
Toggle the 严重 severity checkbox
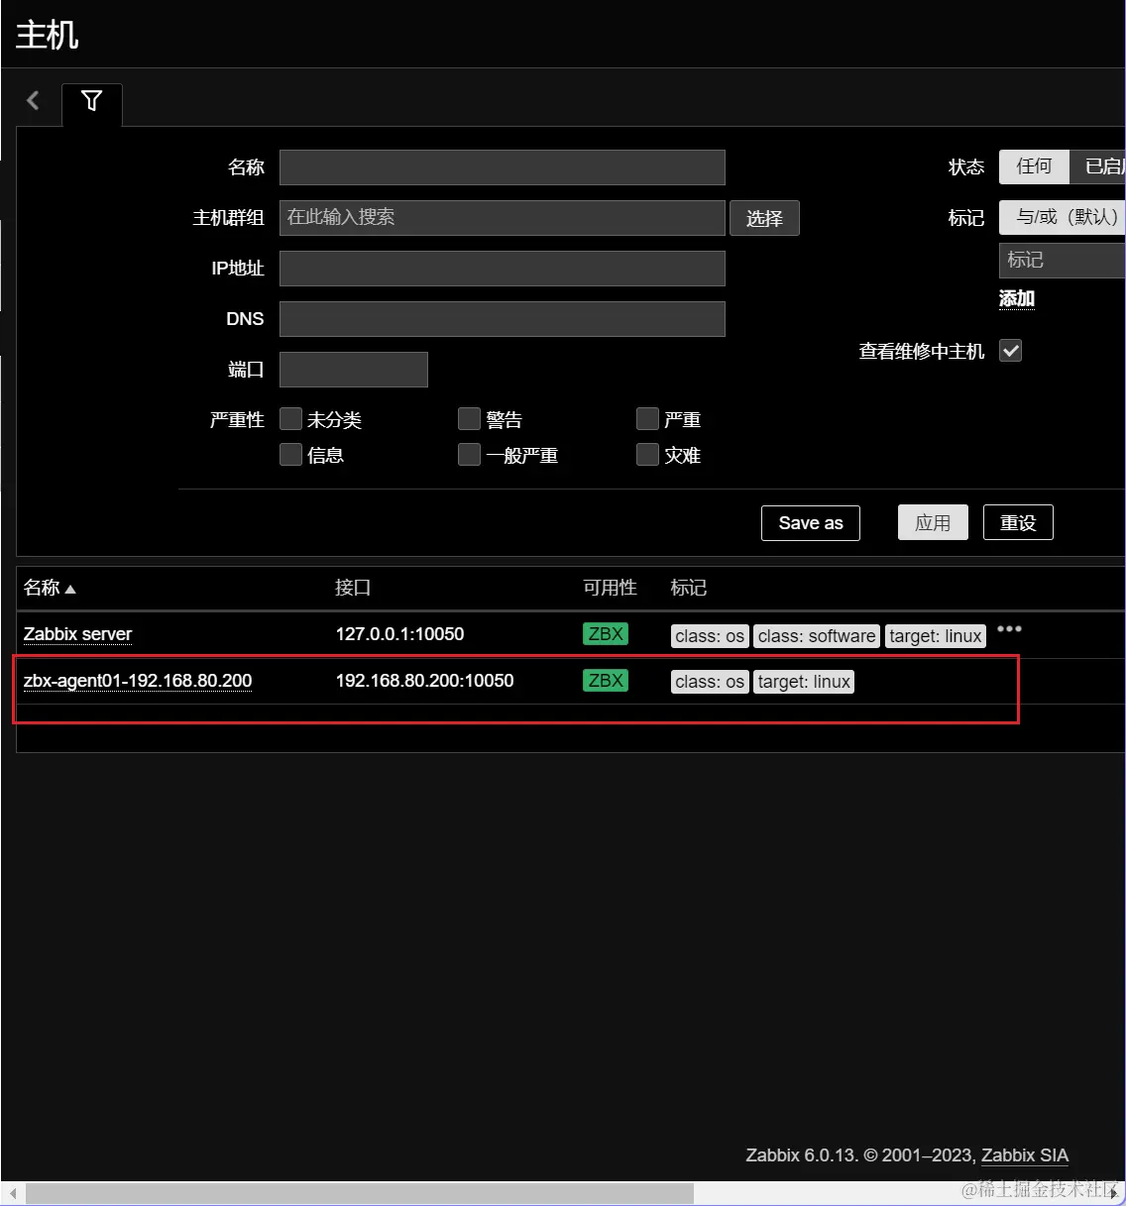pyautogui.click(x=647, y=419)
